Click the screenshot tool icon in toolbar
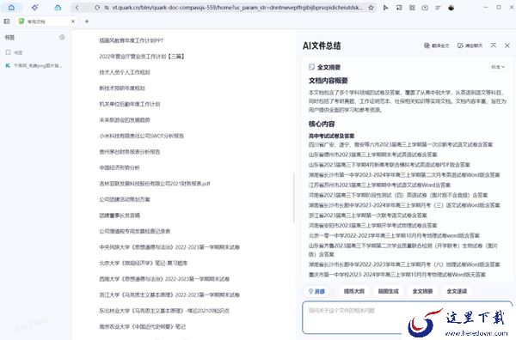 pos(399,8)
